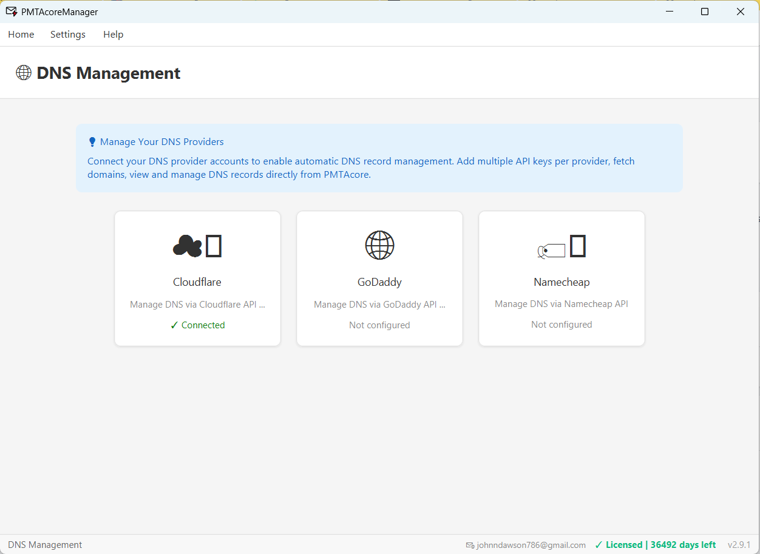Click the lightbulb icon next to Manage Your DNS Providers
Viewport: 760px width, 554px height.
92,141
